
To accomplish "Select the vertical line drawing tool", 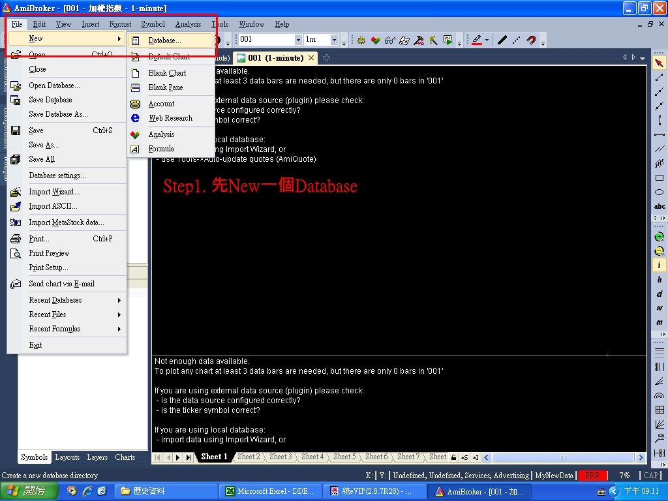I will 659,120.
